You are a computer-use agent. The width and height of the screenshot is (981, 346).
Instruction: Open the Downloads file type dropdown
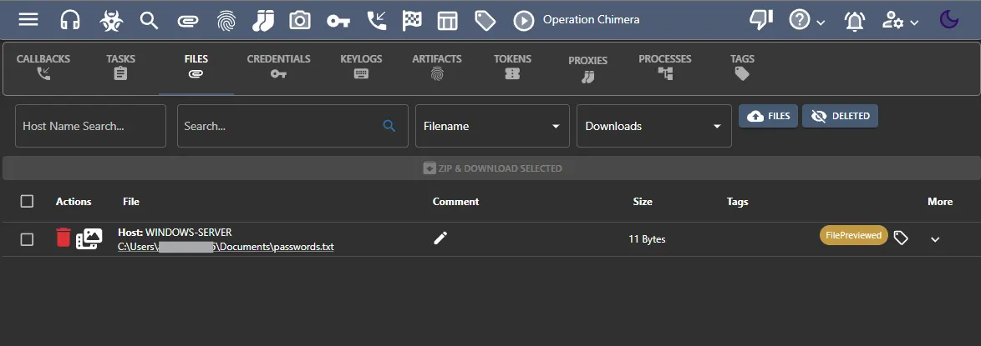[653, 126]
